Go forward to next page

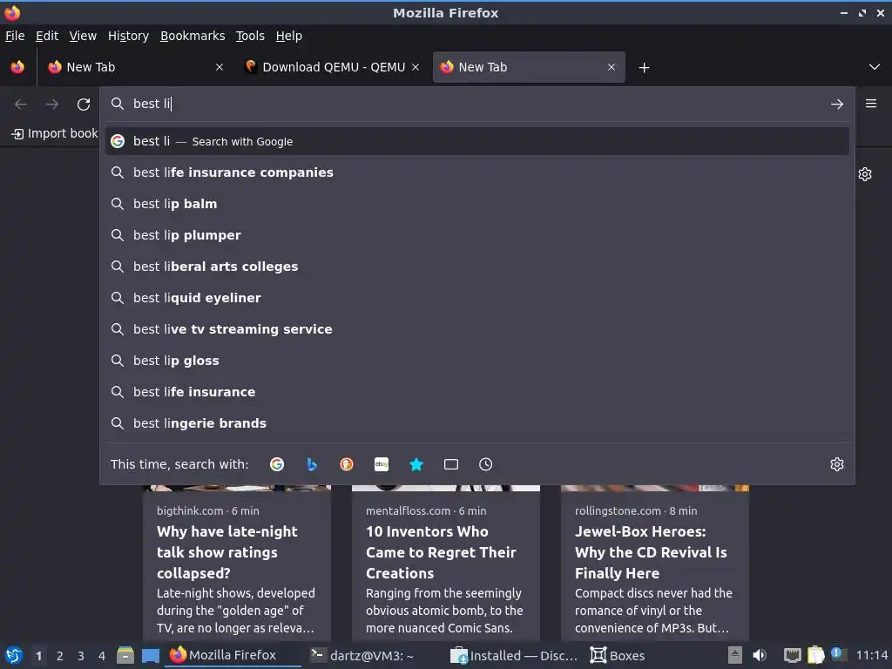52,105
